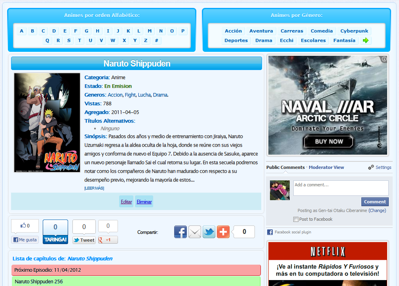Browse the Fantasía genre
The height and width of the screenshot is (286, 399).
pyautogui.click(x=344, y=40)
